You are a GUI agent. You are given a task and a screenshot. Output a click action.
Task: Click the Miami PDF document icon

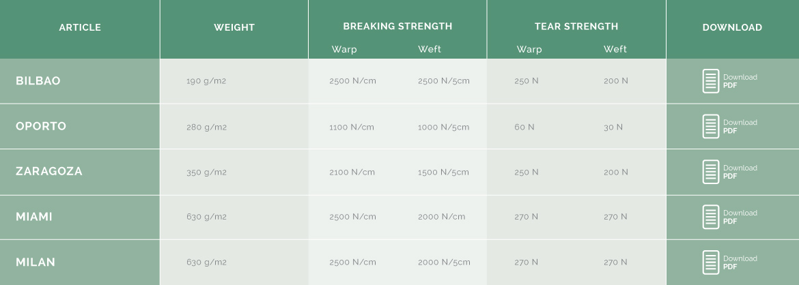click(x=711, y=217)
